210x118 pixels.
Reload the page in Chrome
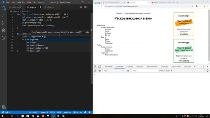101,6
